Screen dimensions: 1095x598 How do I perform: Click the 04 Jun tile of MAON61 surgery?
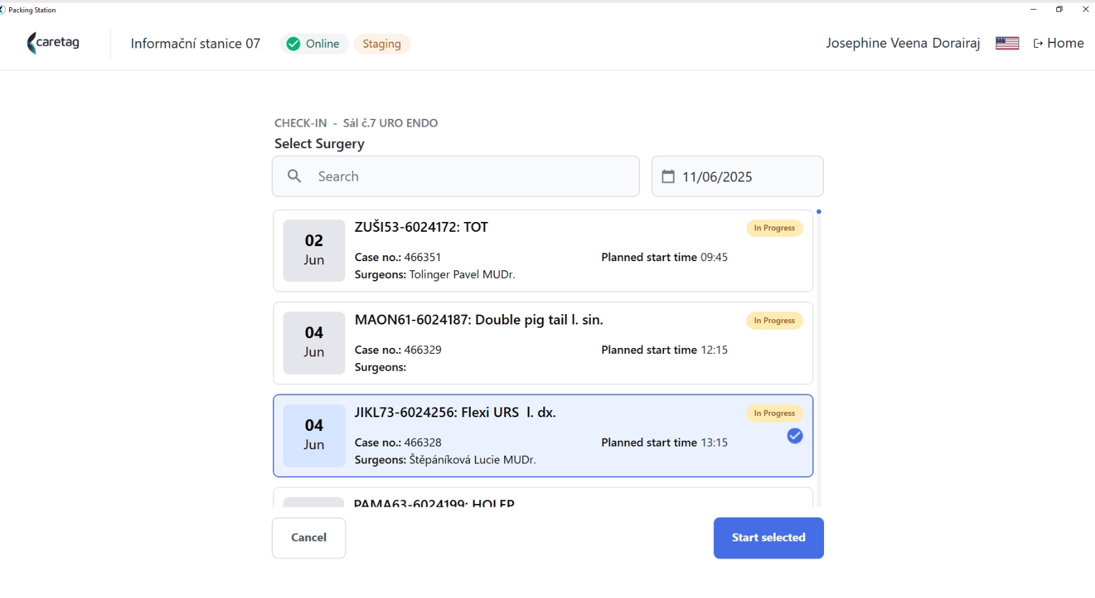point(314,343)
